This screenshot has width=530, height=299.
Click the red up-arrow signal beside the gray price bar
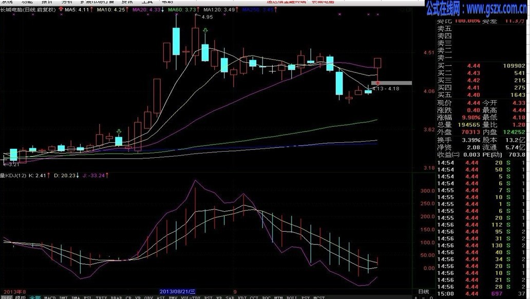click(378, 83)
